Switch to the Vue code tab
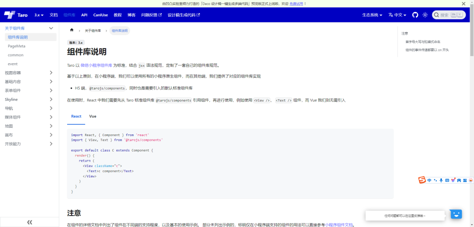 pos(93,116)
